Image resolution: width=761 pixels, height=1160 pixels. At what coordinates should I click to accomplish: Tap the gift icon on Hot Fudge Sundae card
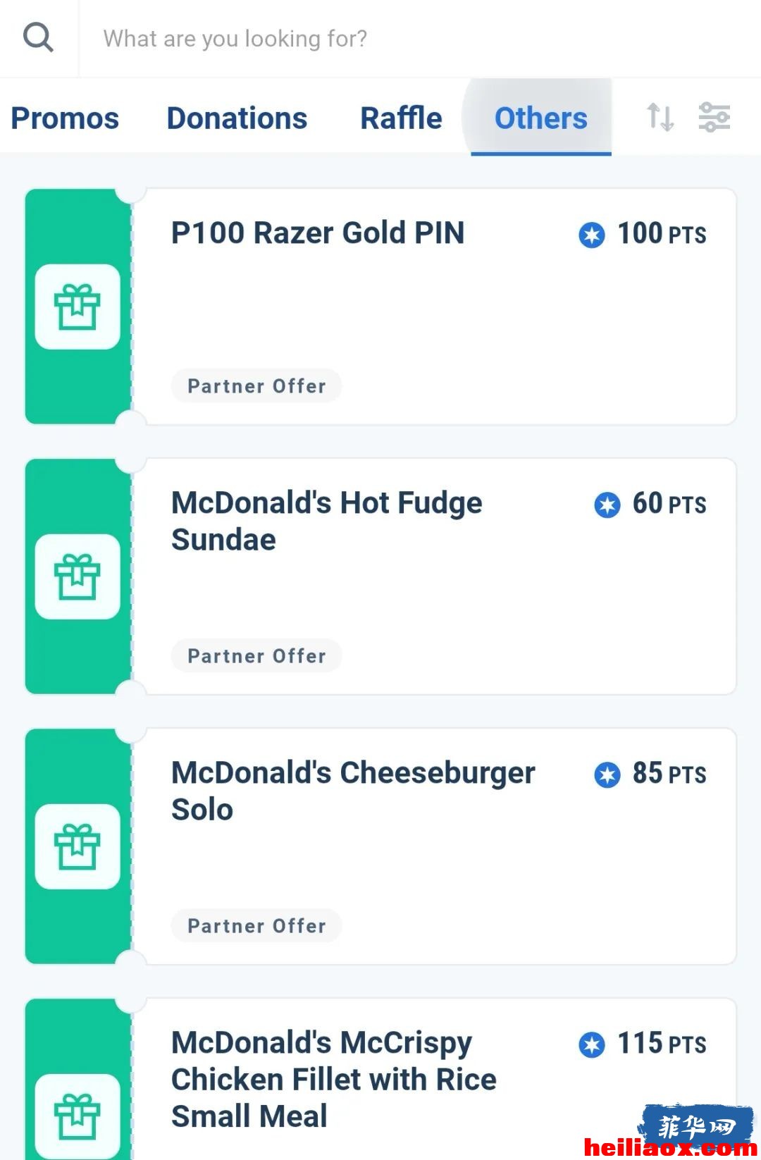tap(78, 576)
